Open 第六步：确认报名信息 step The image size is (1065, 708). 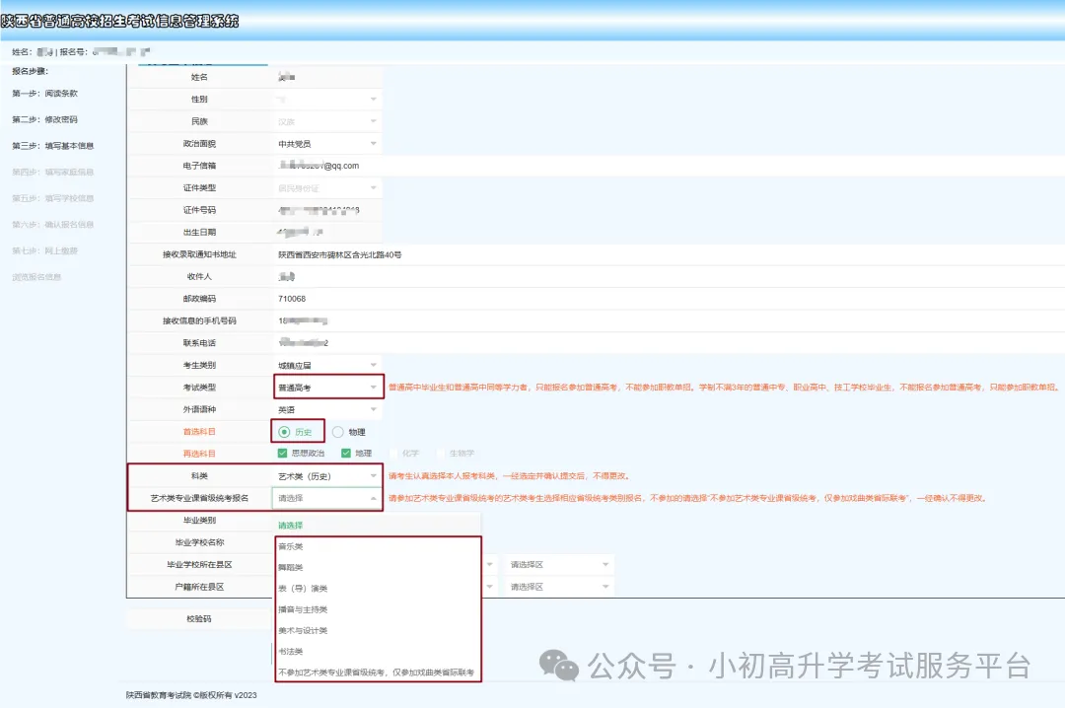click(x=53, y=224)
